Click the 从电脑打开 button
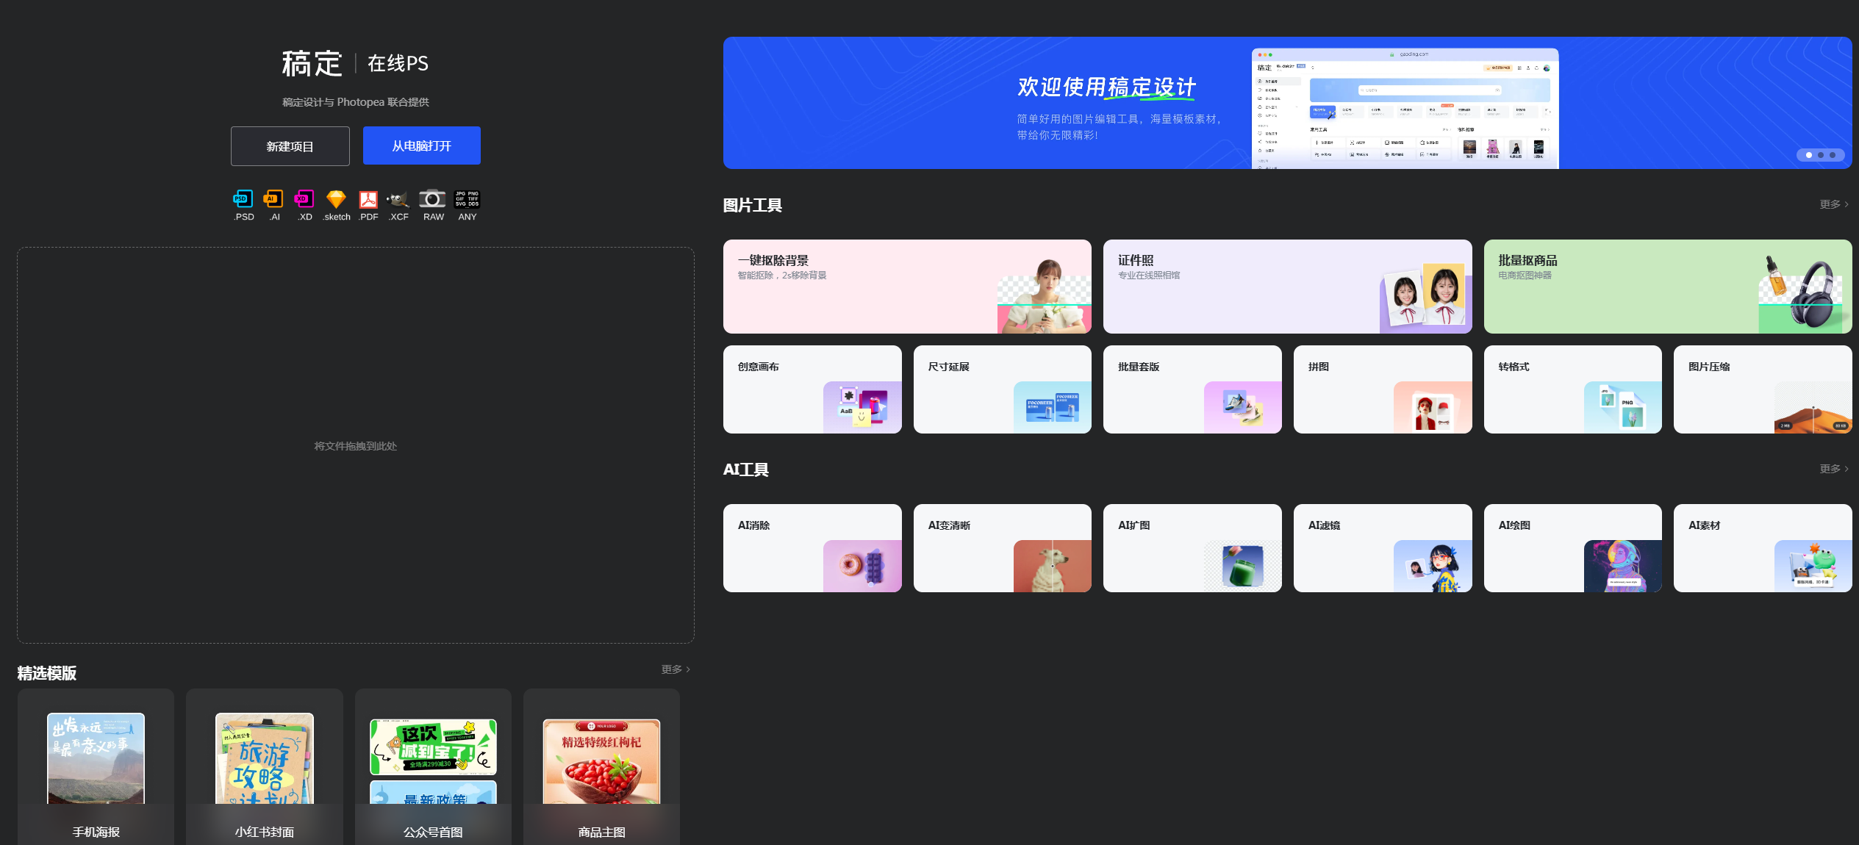Viewport: 1859px width, 845px height. pos(421,145)
